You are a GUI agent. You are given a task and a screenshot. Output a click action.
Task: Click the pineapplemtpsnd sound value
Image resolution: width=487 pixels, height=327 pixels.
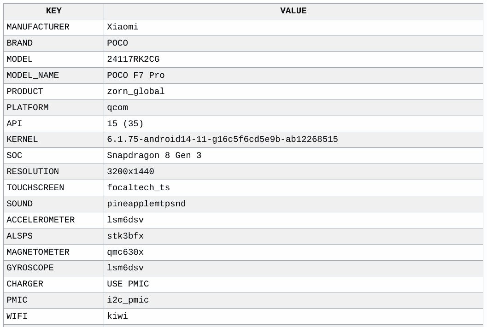pos(146,204)
